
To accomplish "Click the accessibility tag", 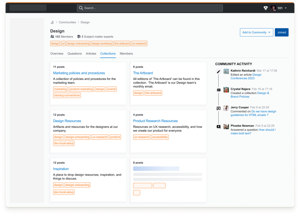I will 160,137.
